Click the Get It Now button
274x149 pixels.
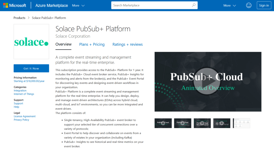coord(31,68)
